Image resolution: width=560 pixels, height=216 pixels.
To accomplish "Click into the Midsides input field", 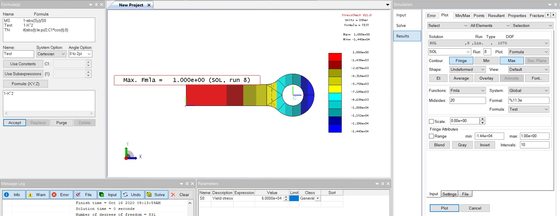I will pos(467,100).
